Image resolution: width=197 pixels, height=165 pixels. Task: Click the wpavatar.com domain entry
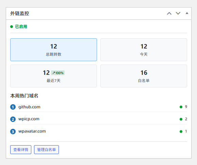coord(32,131)
